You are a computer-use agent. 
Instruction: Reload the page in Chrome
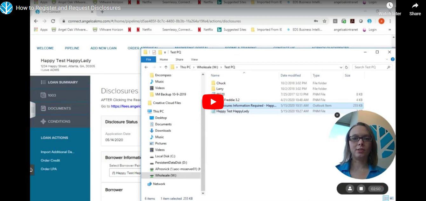pyautogui.click(x=53, y=21)
